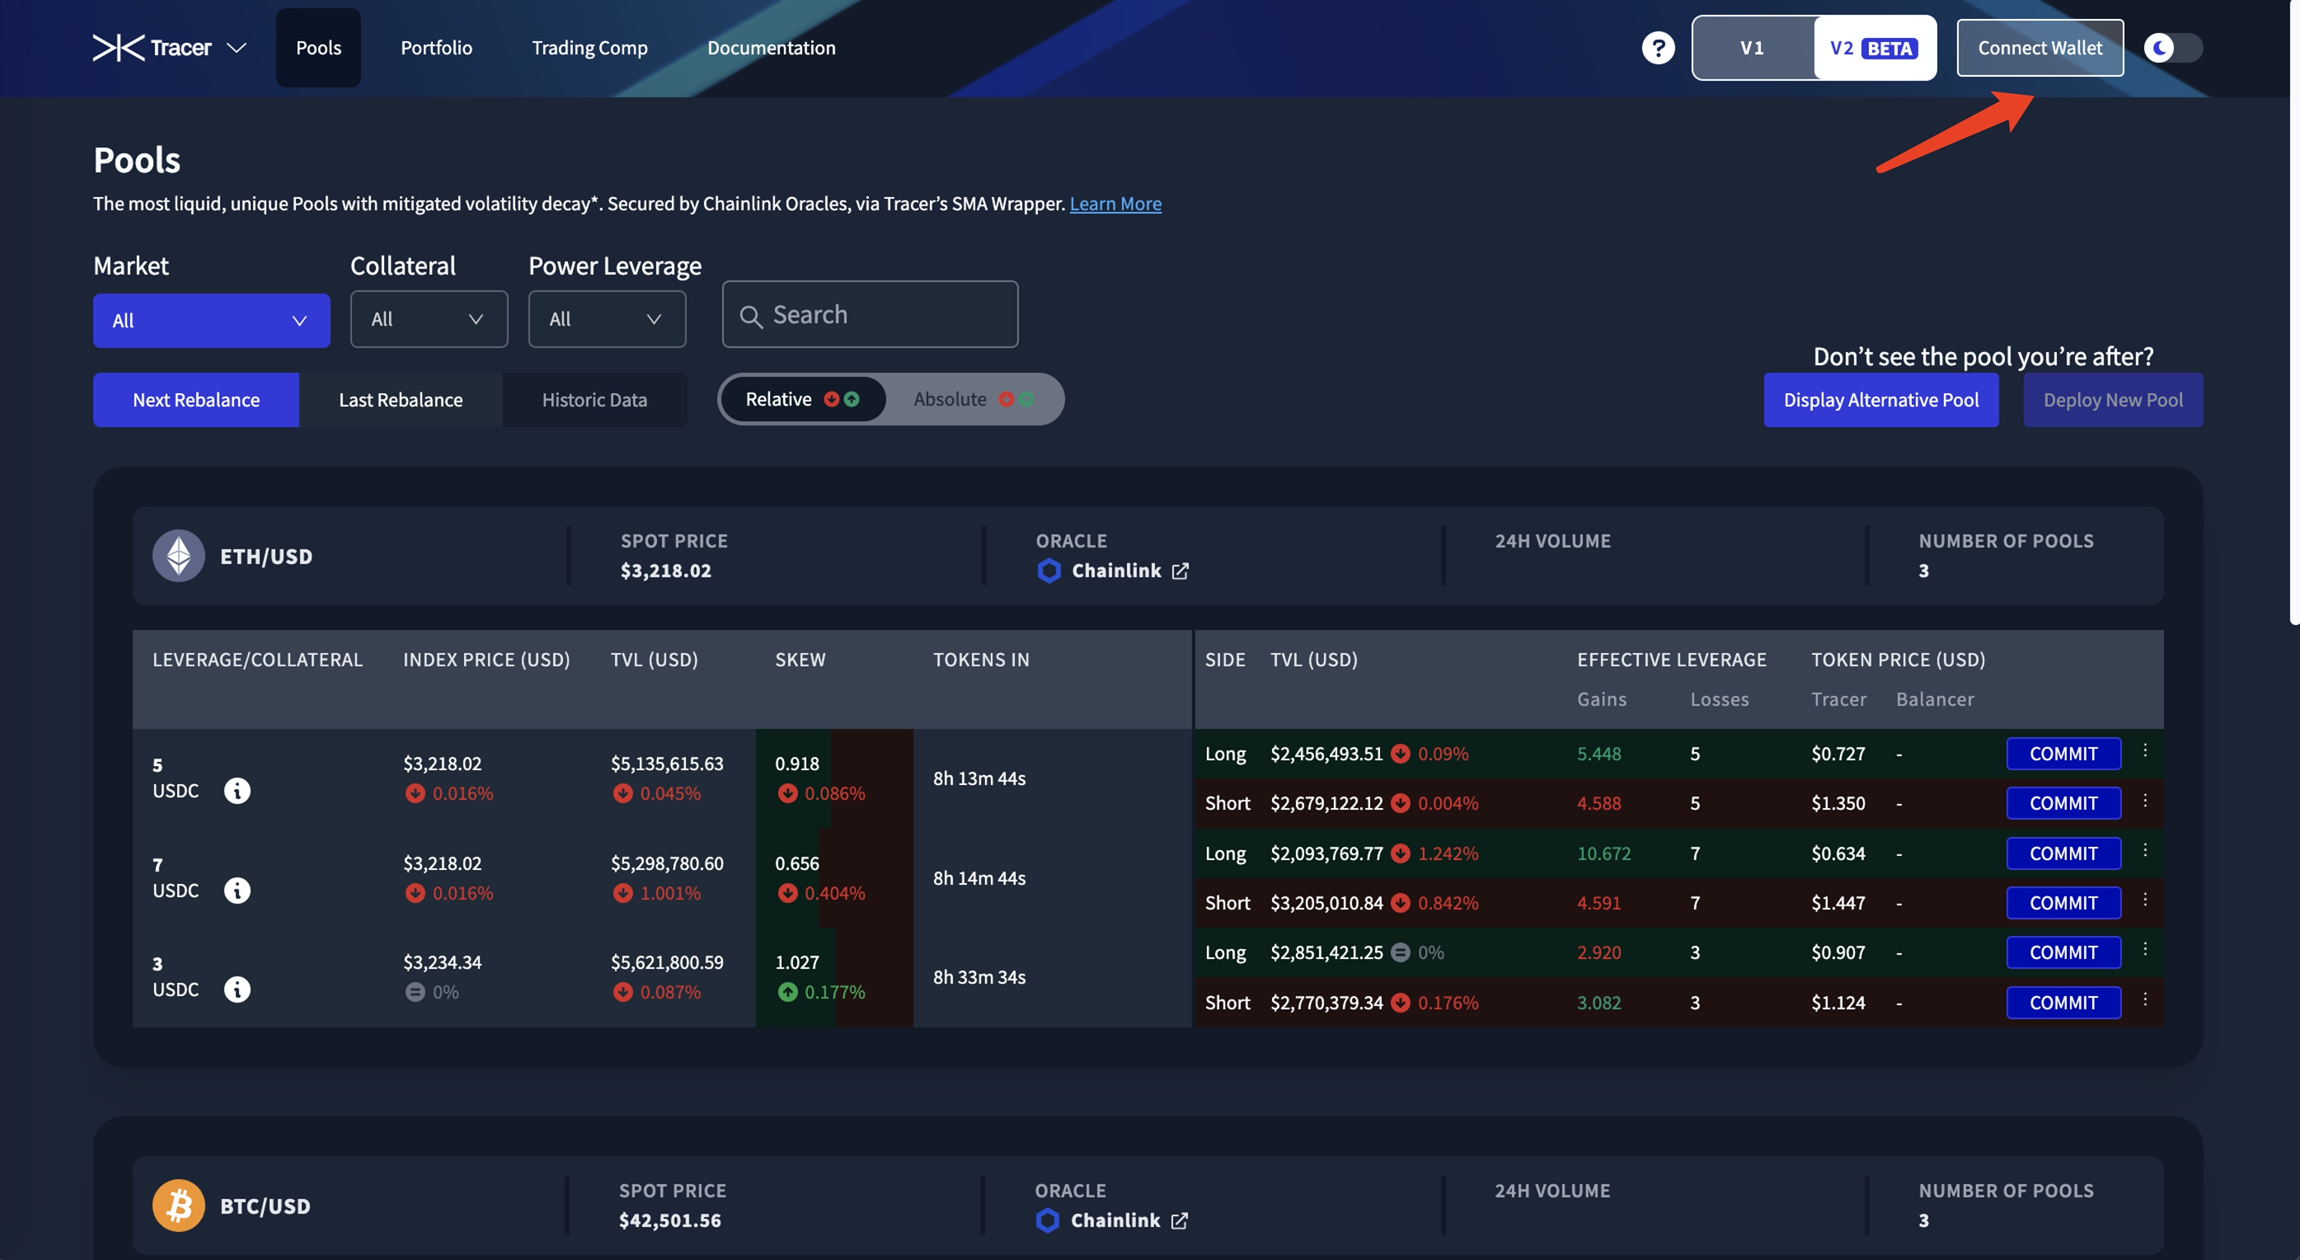This screenshot has width=2300, height=1260.
Task: Expand the Collateral dropdown
Action: point(429,319)
